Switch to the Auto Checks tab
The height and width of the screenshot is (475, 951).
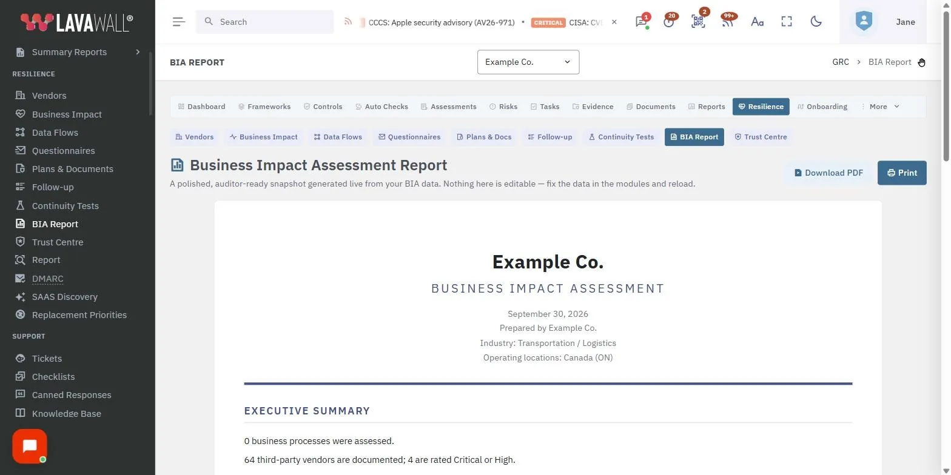[381, 107]
